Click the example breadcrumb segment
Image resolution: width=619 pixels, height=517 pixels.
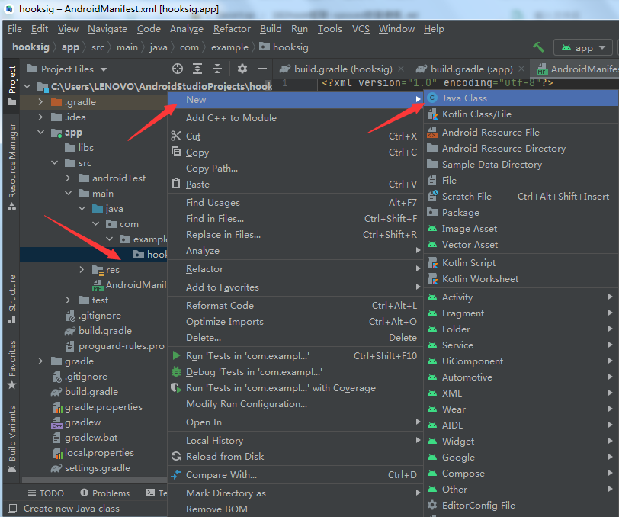click(229, 47)
